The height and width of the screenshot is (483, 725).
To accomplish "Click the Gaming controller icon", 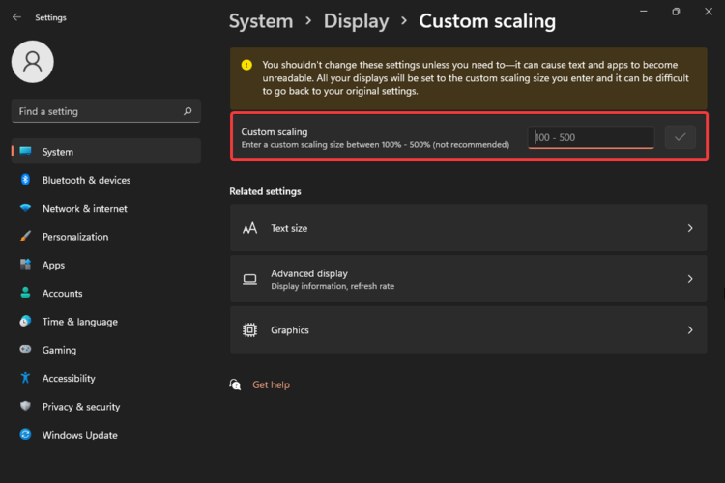I will (x=25, y=349).
